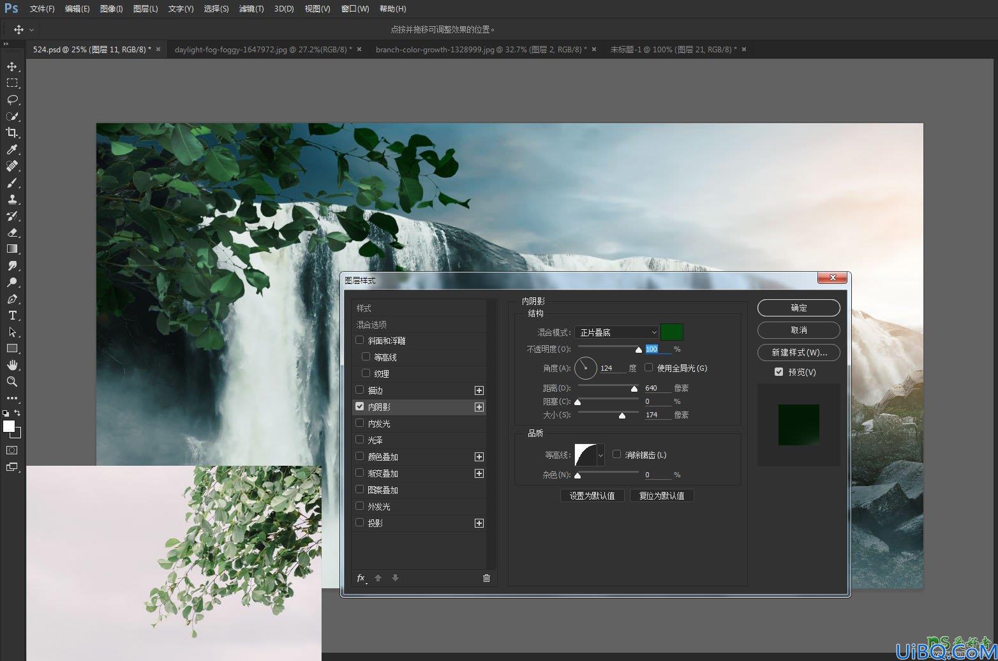
Task: Click the fx add-style icon in dialog
Action: [361, 578]
